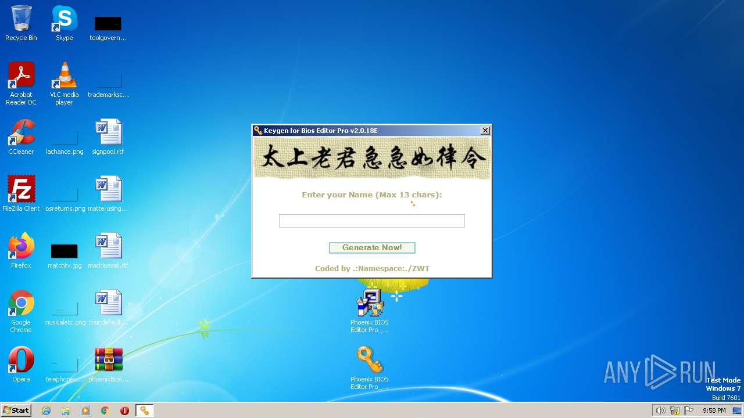
Task: Open CCleaner desktop shortcut
Action: click(21, 137)
